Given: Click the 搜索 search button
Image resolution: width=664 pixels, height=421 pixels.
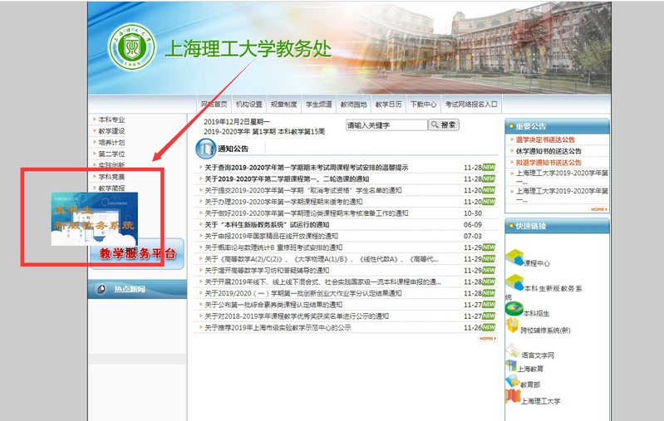Looking at the screenshot, I should [444, 125].
